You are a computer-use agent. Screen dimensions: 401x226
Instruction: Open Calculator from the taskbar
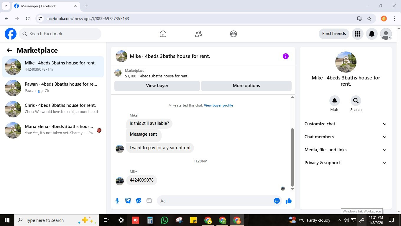pos(150,220)
